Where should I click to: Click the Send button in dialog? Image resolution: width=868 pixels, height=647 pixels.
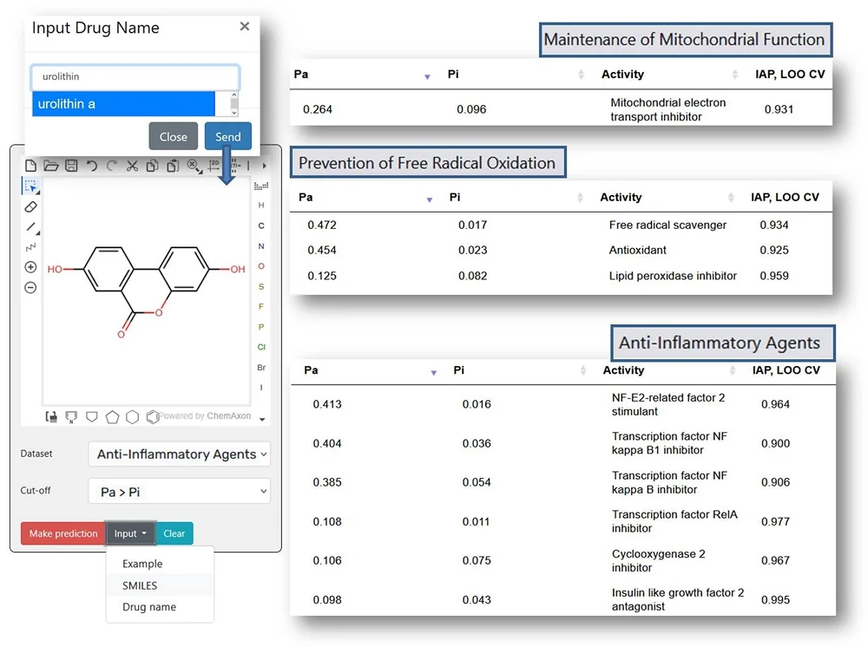click(x=228, y=136)
